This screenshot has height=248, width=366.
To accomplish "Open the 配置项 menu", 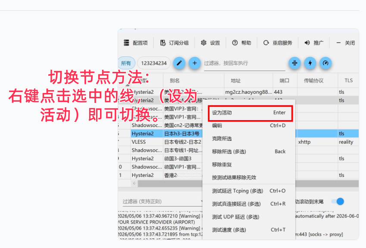I will [136, 43].
